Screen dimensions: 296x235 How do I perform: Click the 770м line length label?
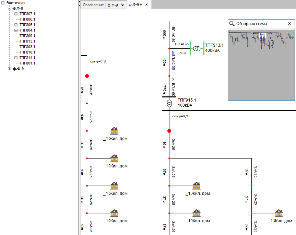tap(164, 90)
